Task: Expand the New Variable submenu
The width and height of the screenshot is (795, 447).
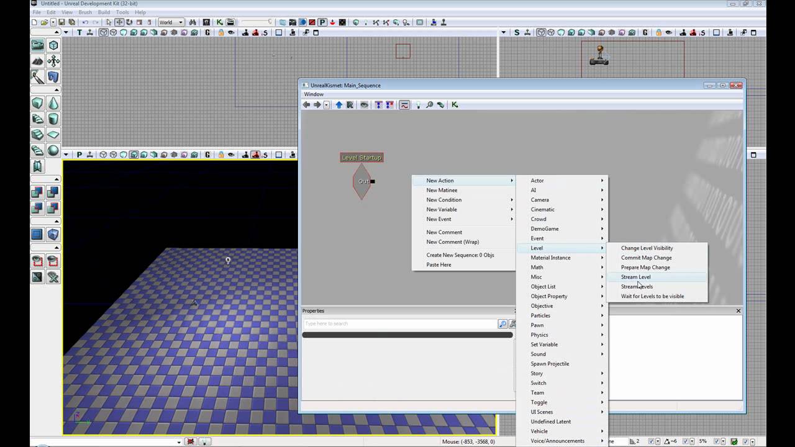Action: click(x=464, y=209)
